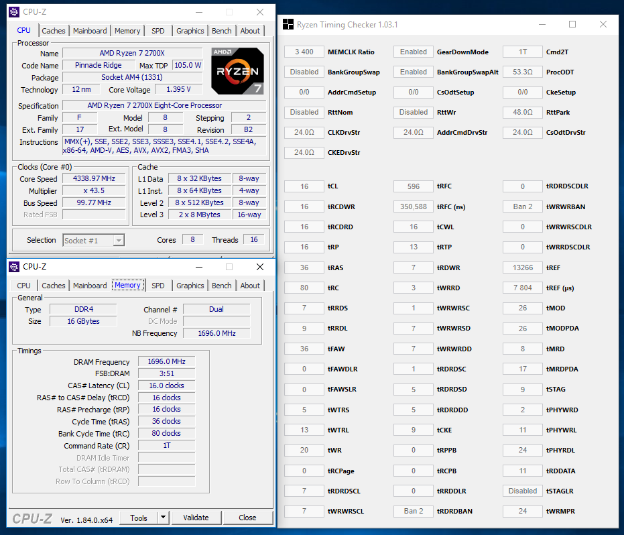Click the RttPark value '48.0Ω'
This screenshot has width=624, height=535.
tap(523, 112)
